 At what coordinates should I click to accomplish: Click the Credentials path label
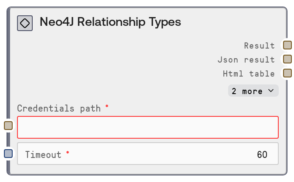pos(58,108)
